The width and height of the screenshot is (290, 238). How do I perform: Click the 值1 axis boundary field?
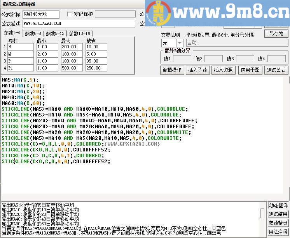182,59
